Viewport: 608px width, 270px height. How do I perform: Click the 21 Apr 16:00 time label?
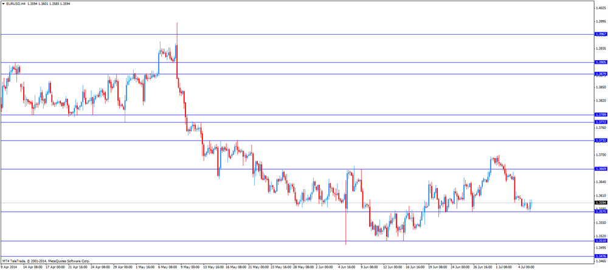click(x=78, y=267)
